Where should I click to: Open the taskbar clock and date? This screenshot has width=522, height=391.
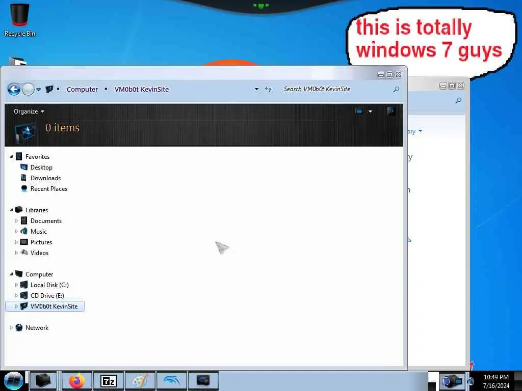[x=496, y=381]
